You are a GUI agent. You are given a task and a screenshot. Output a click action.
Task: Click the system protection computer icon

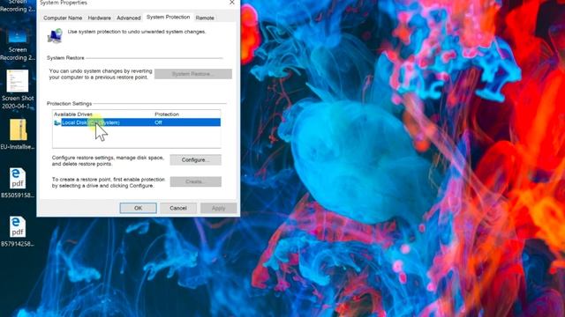pyautogui.click(x=55, y=36)
